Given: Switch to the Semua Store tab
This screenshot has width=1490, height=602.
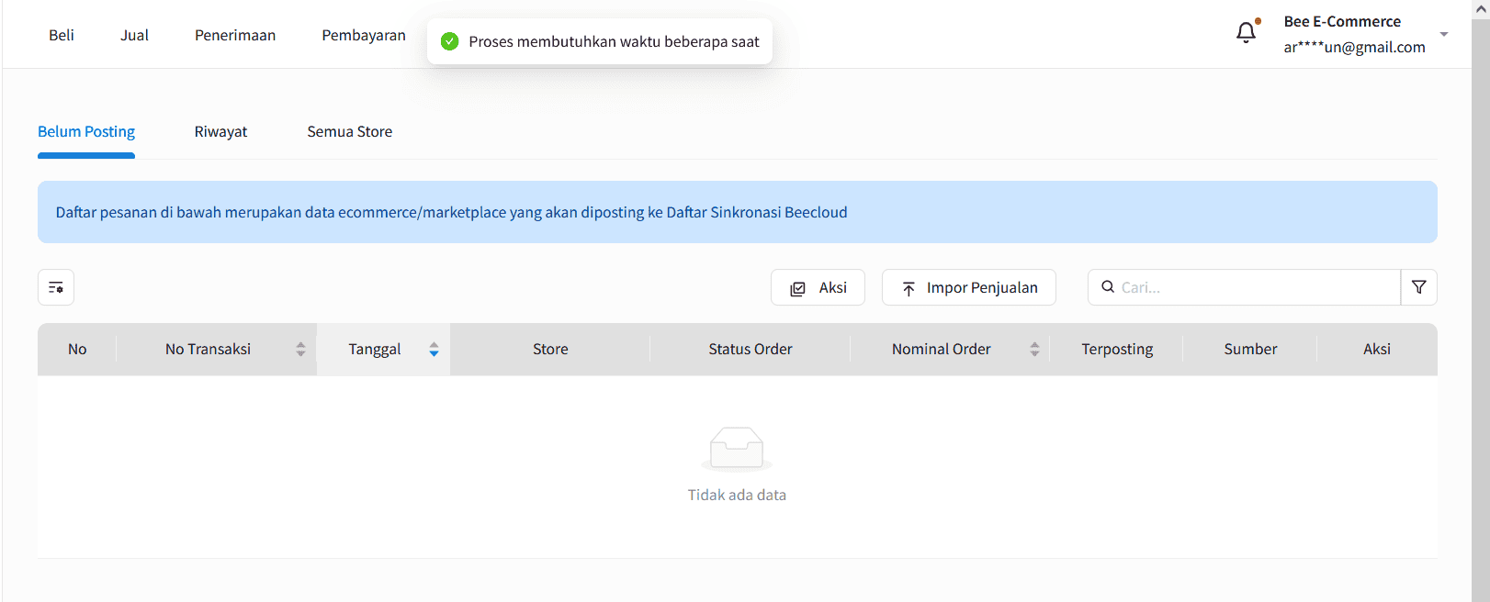Looking at the screenshot, I should tap(349, 131).
